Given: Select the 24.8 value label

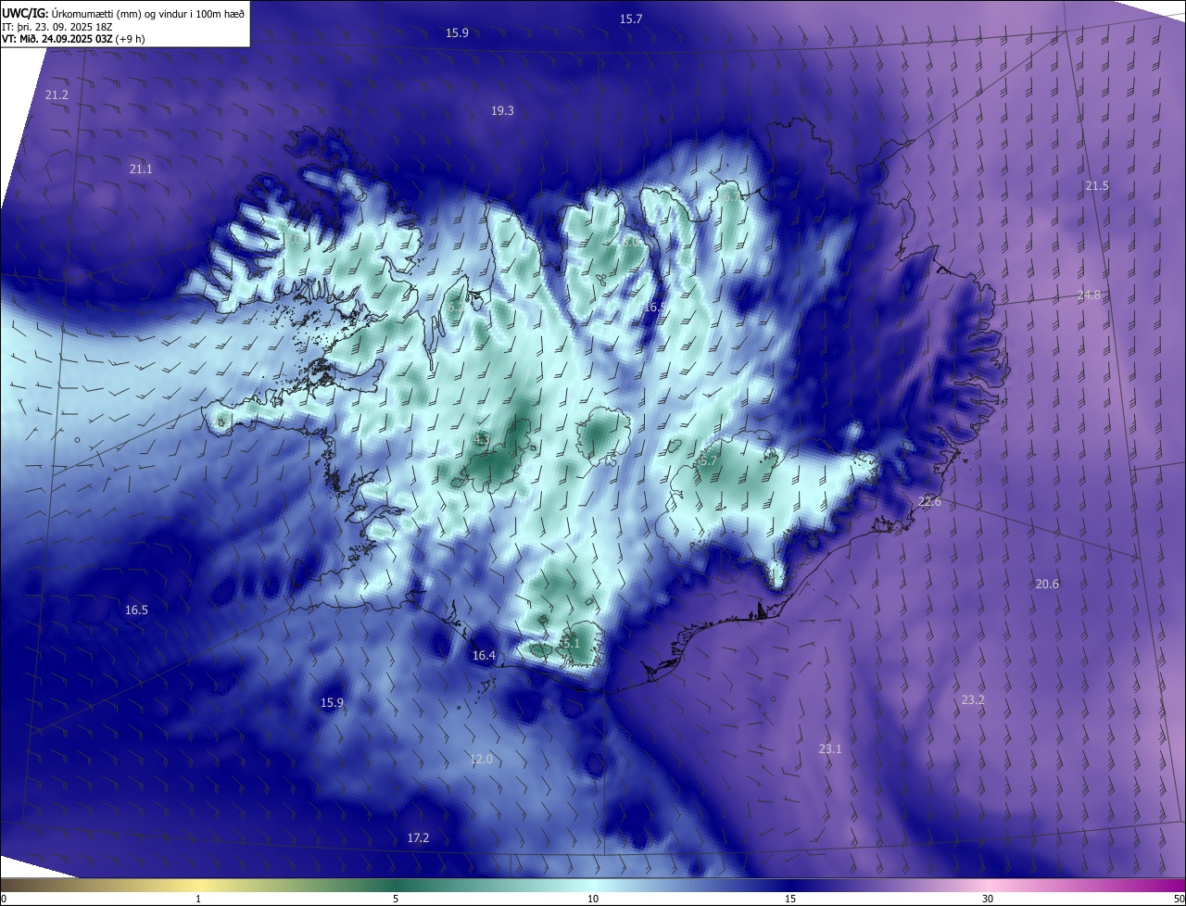Looking at the screenshot, I should tap(1089, 296).
